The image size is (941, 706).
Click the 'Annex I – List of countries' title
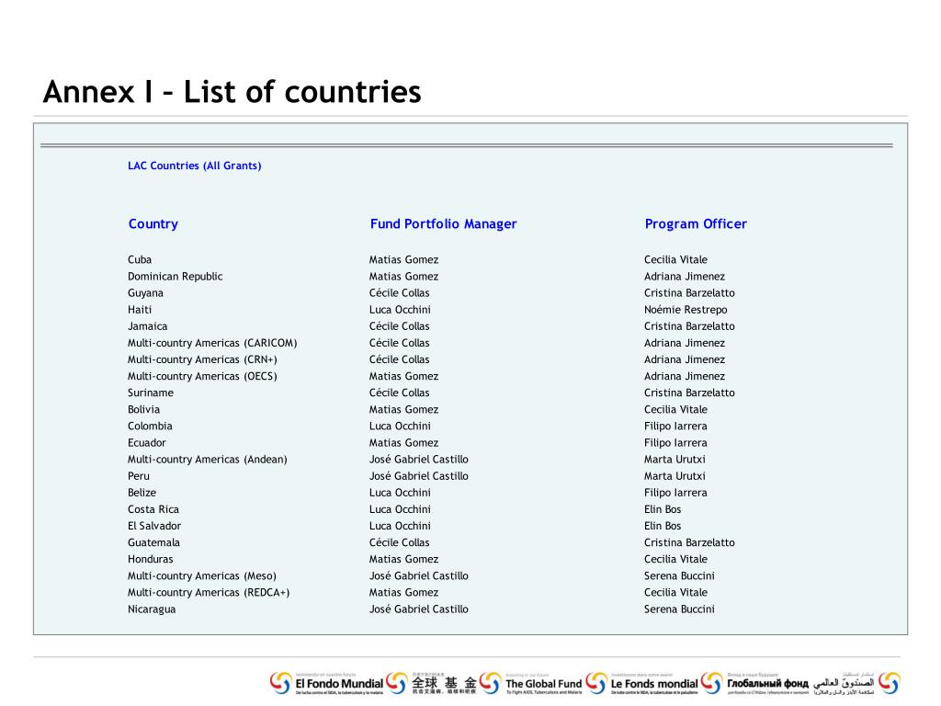[x=232, y=92]
